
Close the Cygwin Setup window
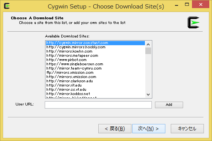[x=201, y=5]
